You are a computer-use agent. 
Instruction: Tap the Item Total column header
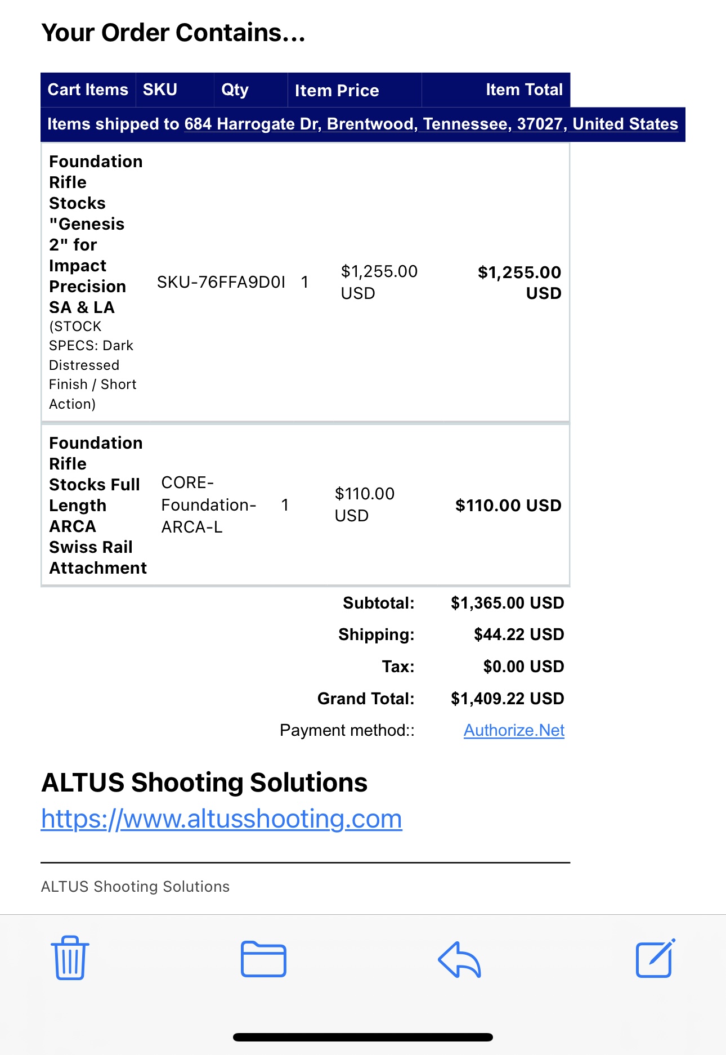[524, 90]
